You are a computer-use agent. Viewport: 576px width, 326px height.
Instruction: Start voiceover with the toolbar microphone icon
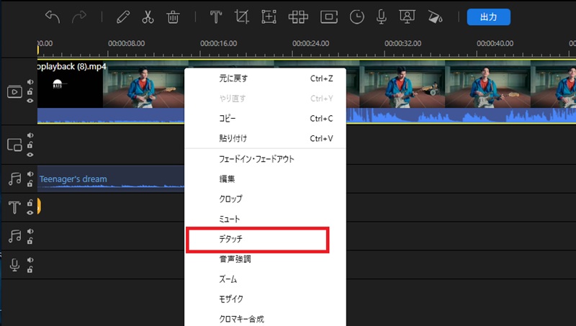pyautogui.click(x=382, y=17)
